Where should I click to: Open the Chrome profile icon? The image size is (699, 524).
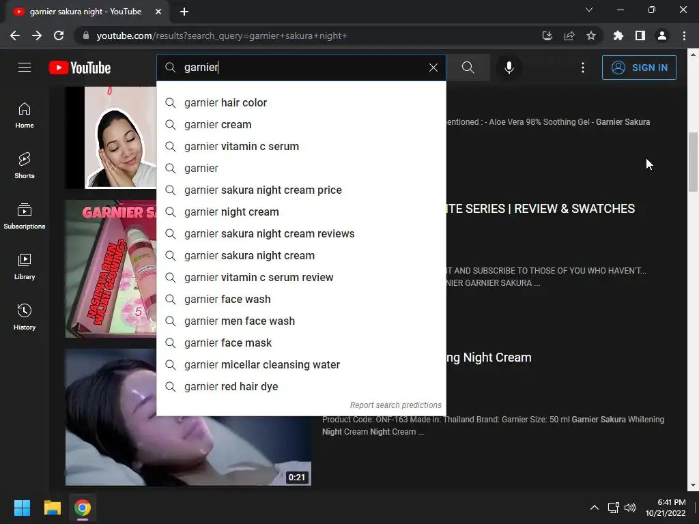tap(662, 35)
